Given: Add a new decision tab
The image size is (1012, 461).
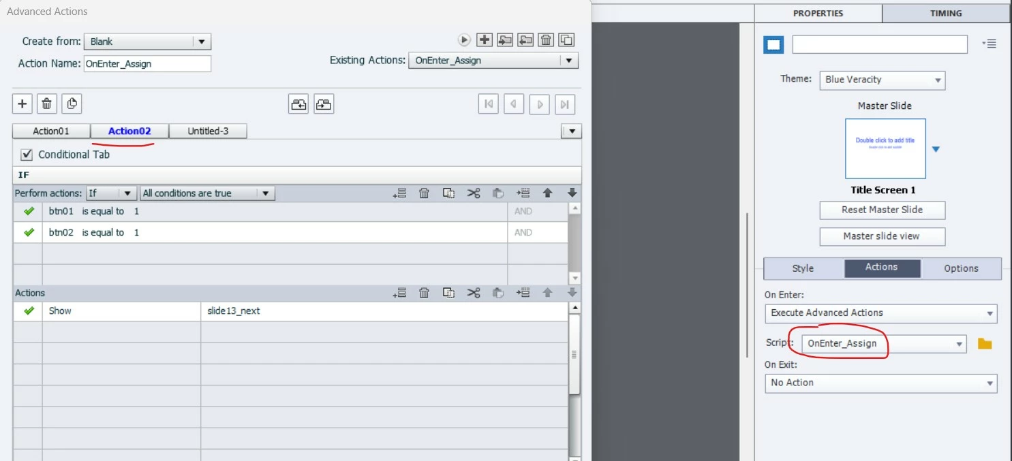Looking at the screenshot, I should tap(22, 104).
